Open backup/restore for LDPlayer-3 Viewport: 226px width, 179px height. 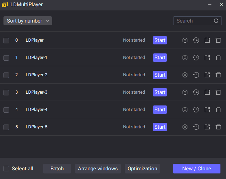click(x=196, y=92)
